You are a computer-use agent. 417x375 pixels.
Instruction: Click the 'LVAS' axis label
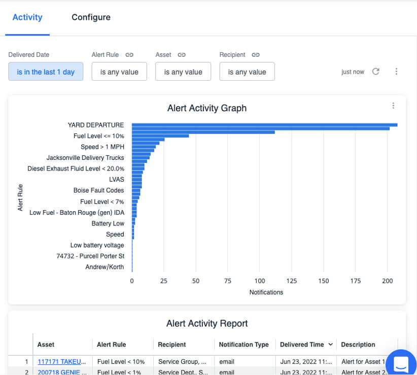(117, 180)
